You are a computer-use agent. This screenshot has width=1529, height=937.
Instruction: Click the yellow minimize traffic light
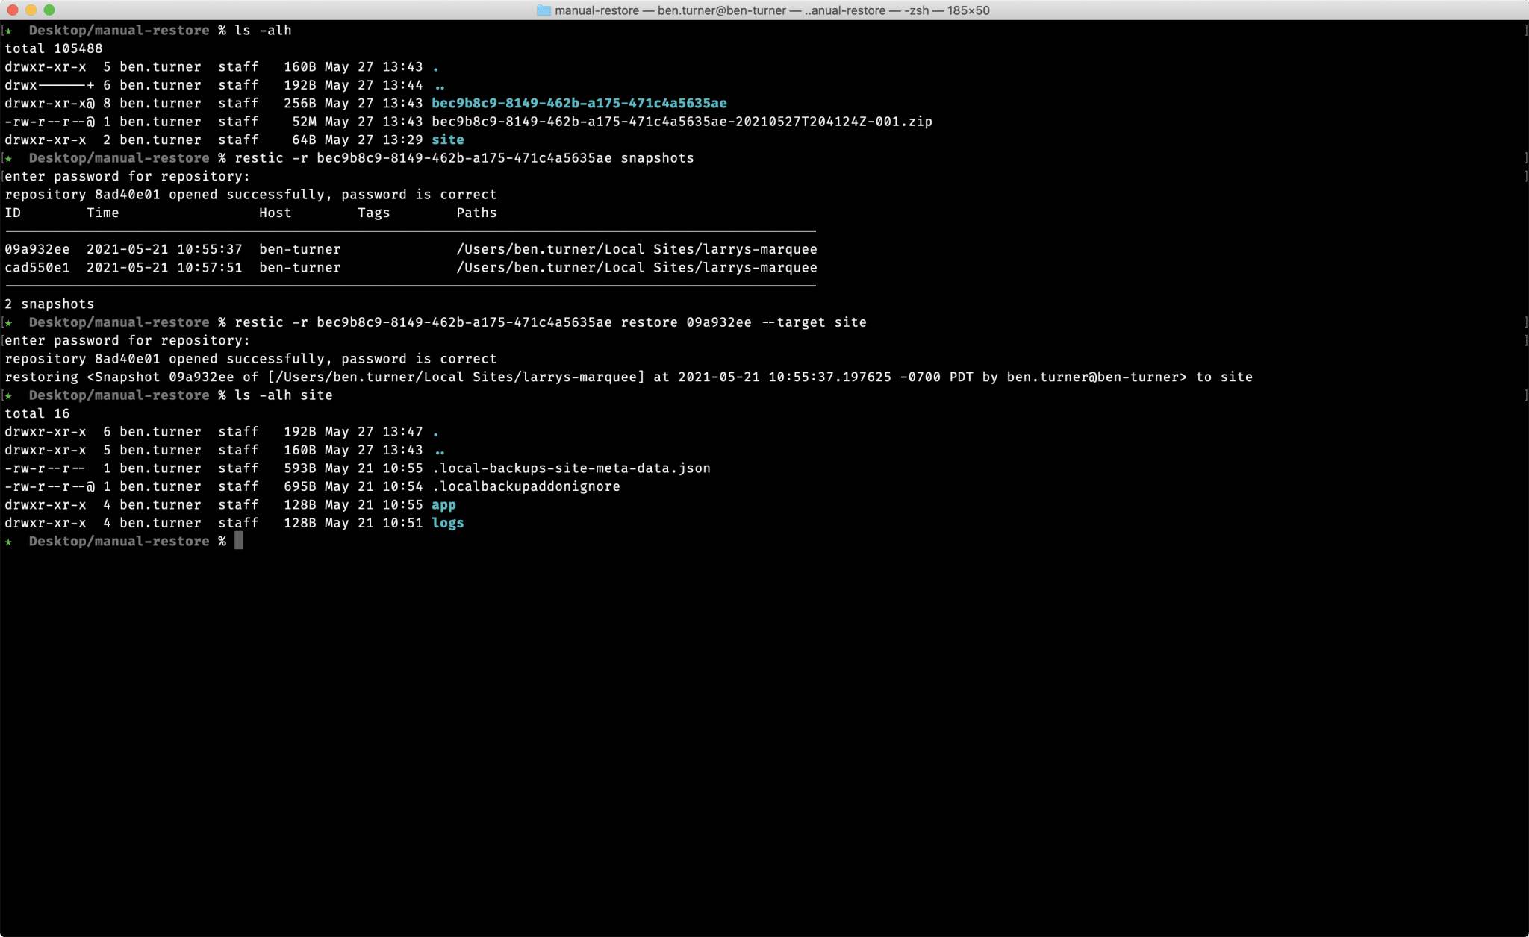tap(32, 10)
